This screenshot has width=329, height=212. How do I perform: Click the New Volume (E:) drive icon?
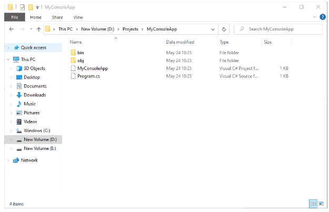(x=19, y=149)
